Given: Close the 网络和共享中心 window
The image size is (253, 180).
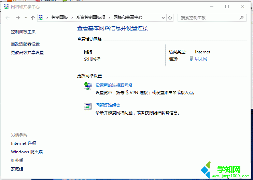Looking at the screenshot, I should (243, 7).
